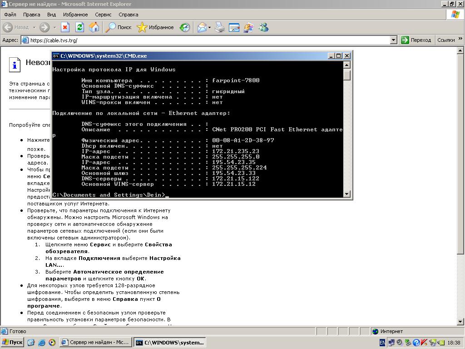Click the red K antivirus tray icon
This screenshot has width=465, height=349.
point(424,343)
